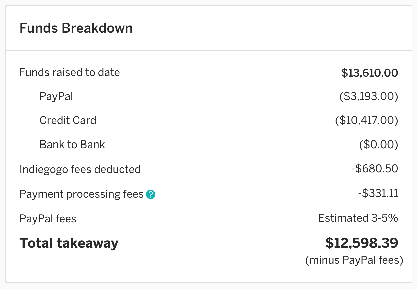The height and width of the screenshot is (289, 417).
Task: Click the Credit Card amount ($10,417.00)
Action: click(366, 120)
